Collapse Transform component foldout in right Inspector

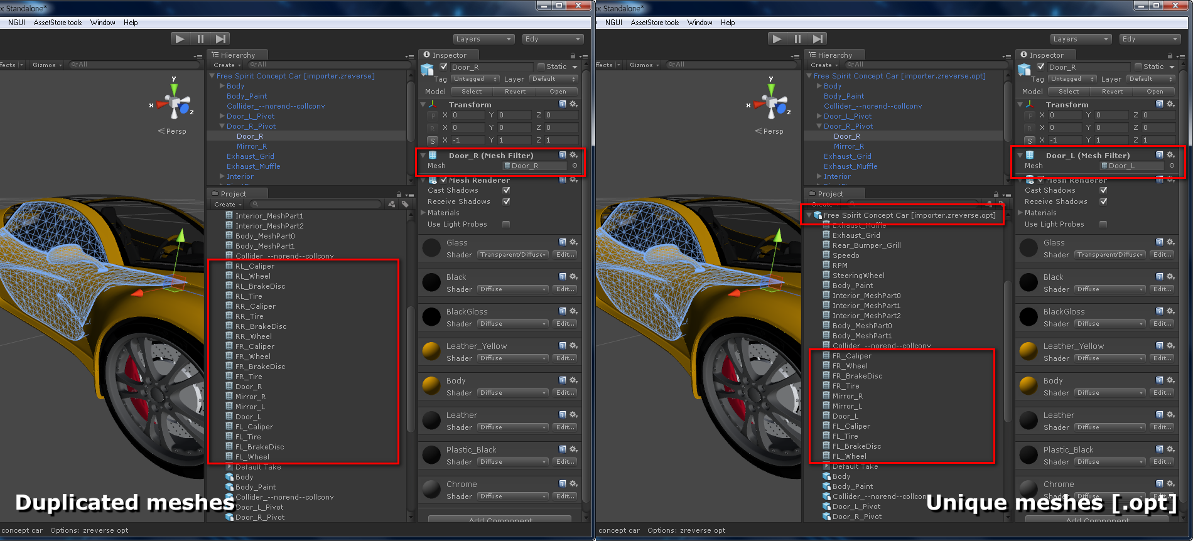1020,105
